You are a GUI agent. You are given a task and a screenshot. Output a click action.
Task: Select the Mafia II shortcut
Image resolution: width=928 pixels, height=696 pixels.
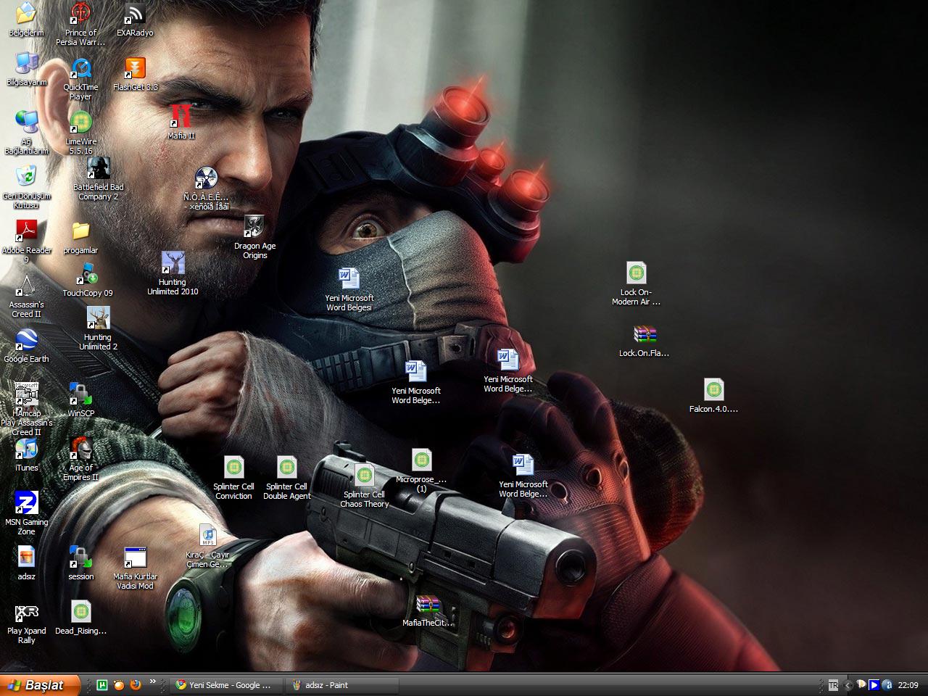(181, 116)
